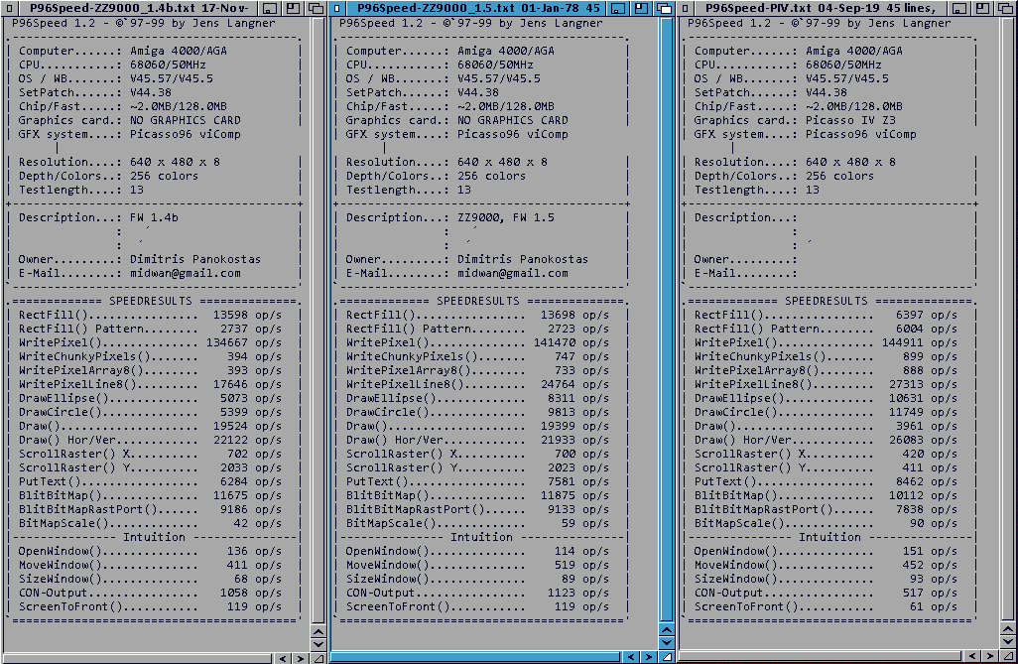Click 'NO GRAPHICS CARD' in ZZ9000_1.4b window
The width and height of the screenshot is (1018, 664).
(185, 120)
